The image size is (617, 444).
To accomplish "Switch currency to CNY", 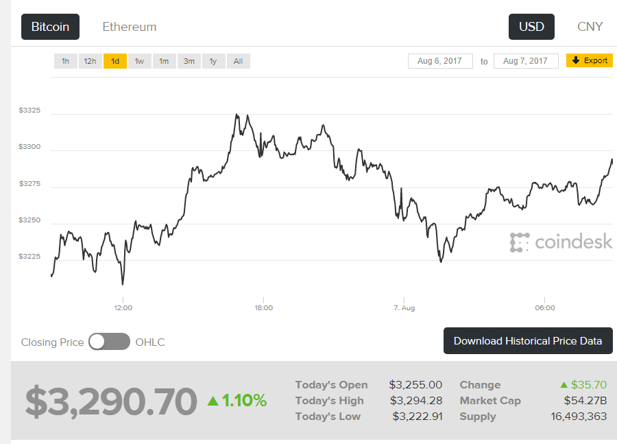I will tap(590, 27).
